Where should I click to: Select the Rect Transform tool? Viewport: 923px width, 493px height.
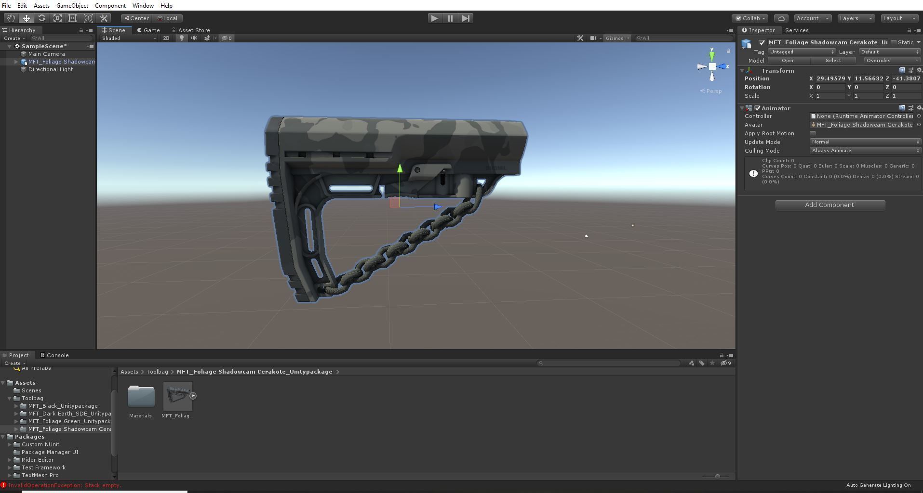[73, 18]
